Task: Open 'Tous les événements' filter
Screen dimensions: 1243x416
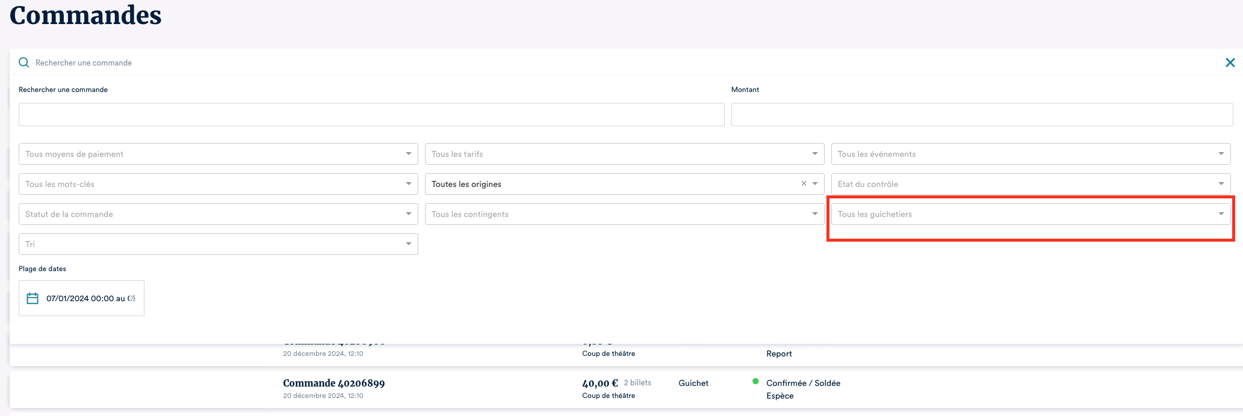Action: 1030,154
